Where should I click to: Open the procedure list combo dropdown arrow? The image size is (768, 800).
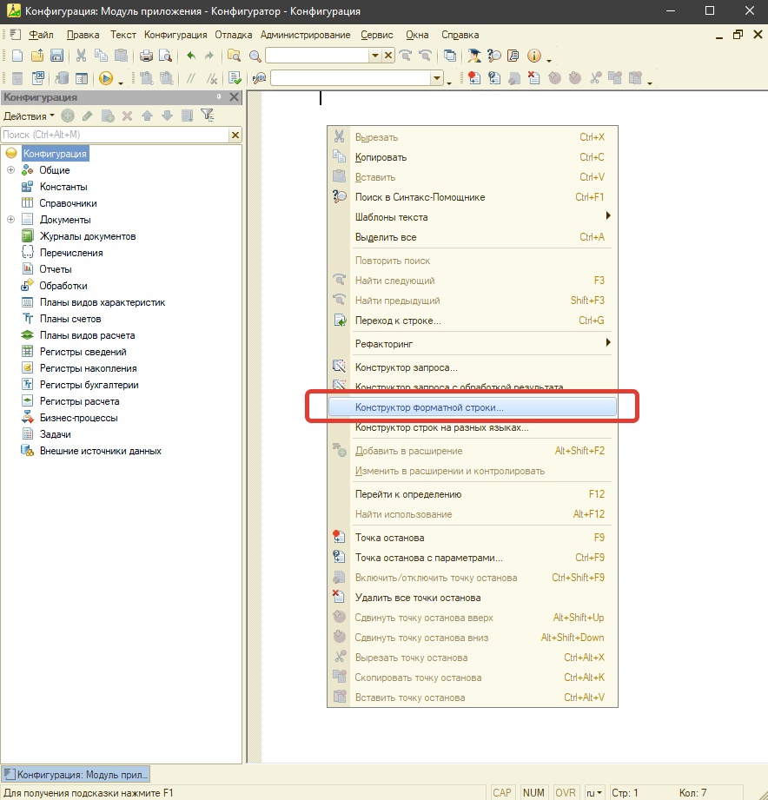437,78
